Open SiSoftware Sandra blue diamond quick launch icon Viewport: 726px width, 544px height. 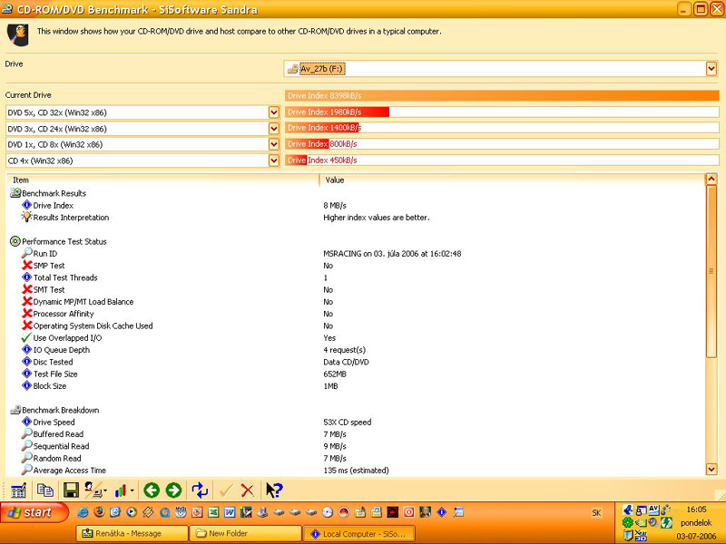coord(442,512)
